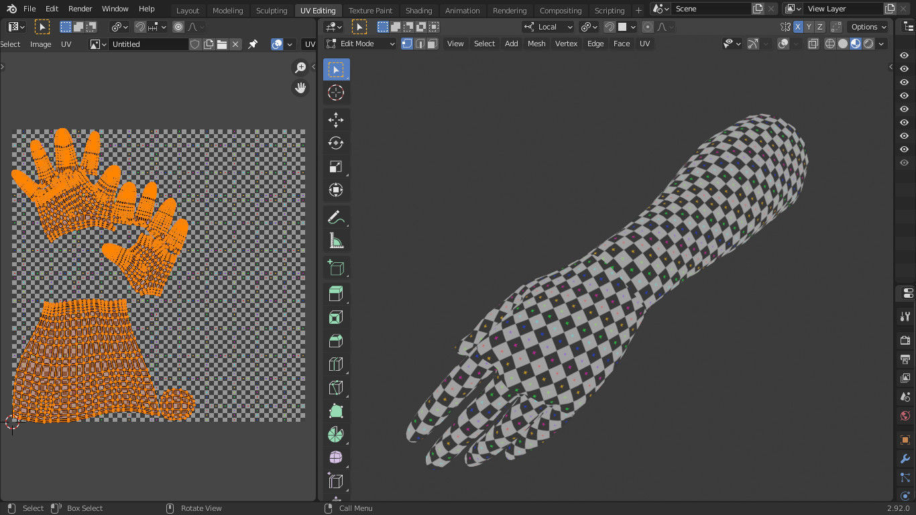Open the Render menu
Image resolution: width=916 pixels, height=515 pixels.
(x=80, y=9)
